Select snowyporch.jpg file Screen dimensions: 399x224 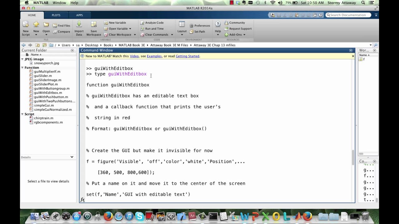tap(46, 63)
